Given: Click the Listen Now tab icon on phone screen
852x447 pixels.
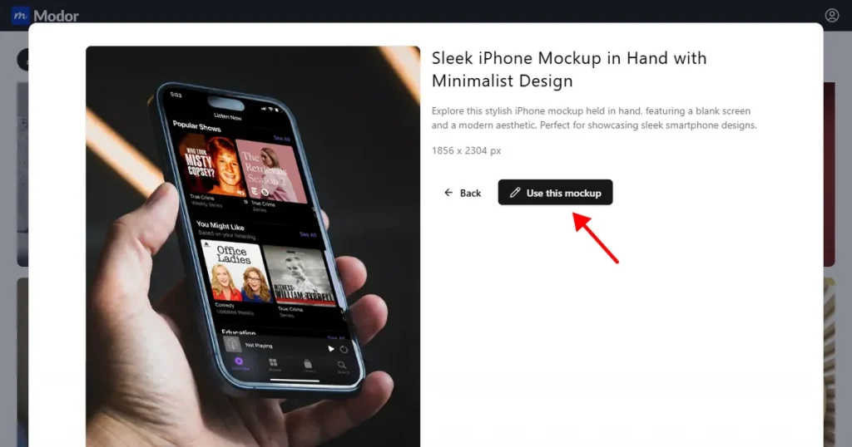Looking at the screenshot, I should [x=239, y=361].
